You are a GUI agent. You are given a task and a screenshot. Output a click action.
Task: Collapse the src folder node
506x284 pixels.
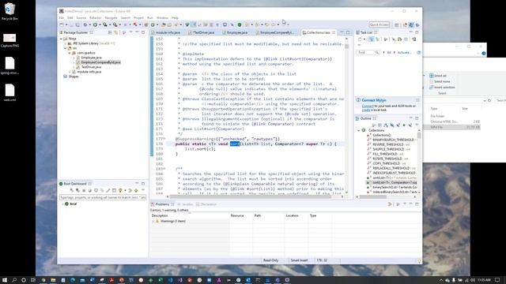tap(65, 48)
